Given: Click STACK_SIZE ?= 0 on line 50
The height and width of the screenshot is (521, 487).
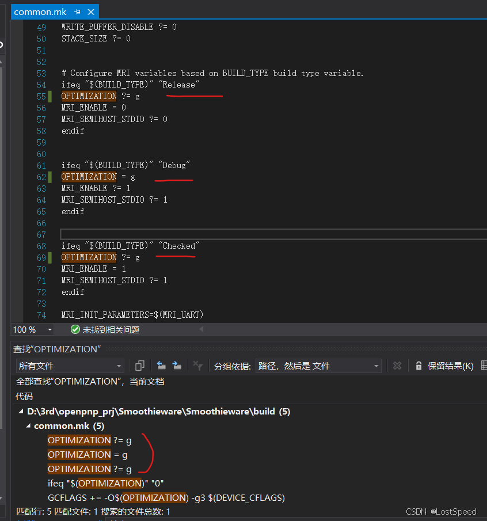Looking at the screenshot, I should (x=96, y=39).
